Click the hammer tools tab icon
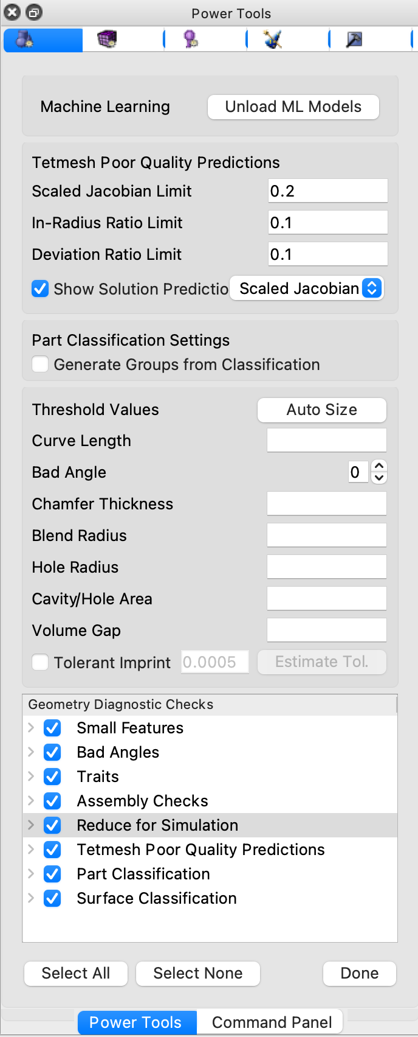 [354, 40]
